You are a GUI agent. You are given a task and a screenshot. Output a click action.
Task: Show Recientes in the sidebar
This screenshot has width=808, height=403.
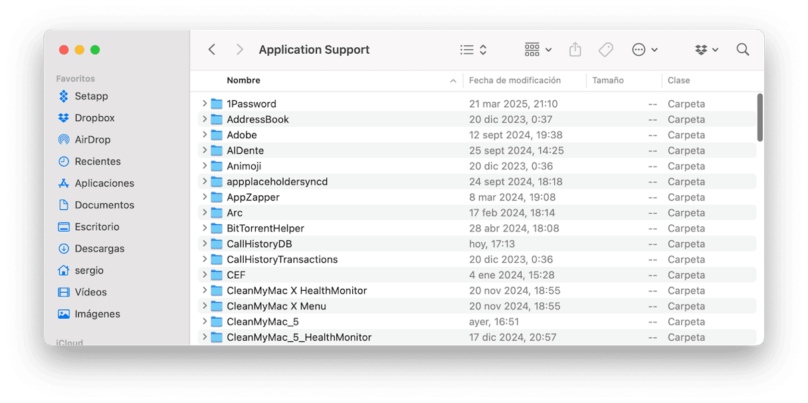[89, 161]
